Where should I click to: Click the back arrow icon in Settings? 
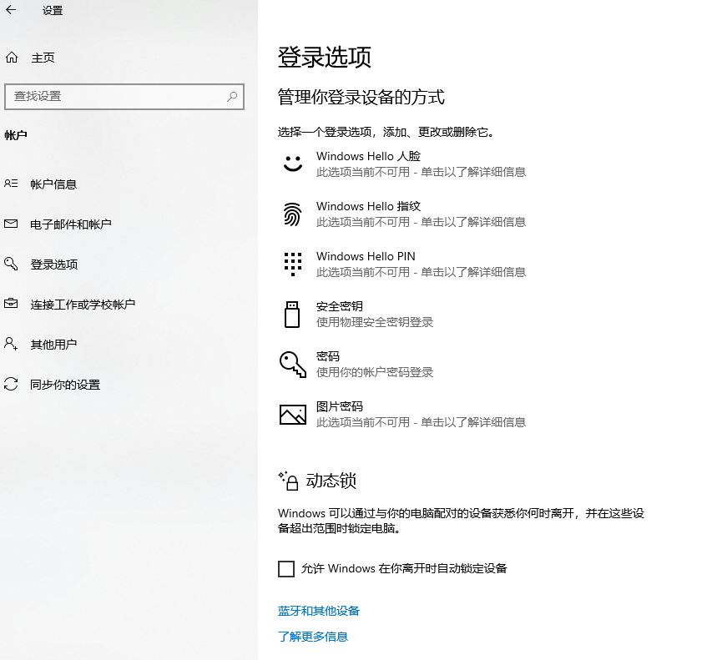coord(12,11)
